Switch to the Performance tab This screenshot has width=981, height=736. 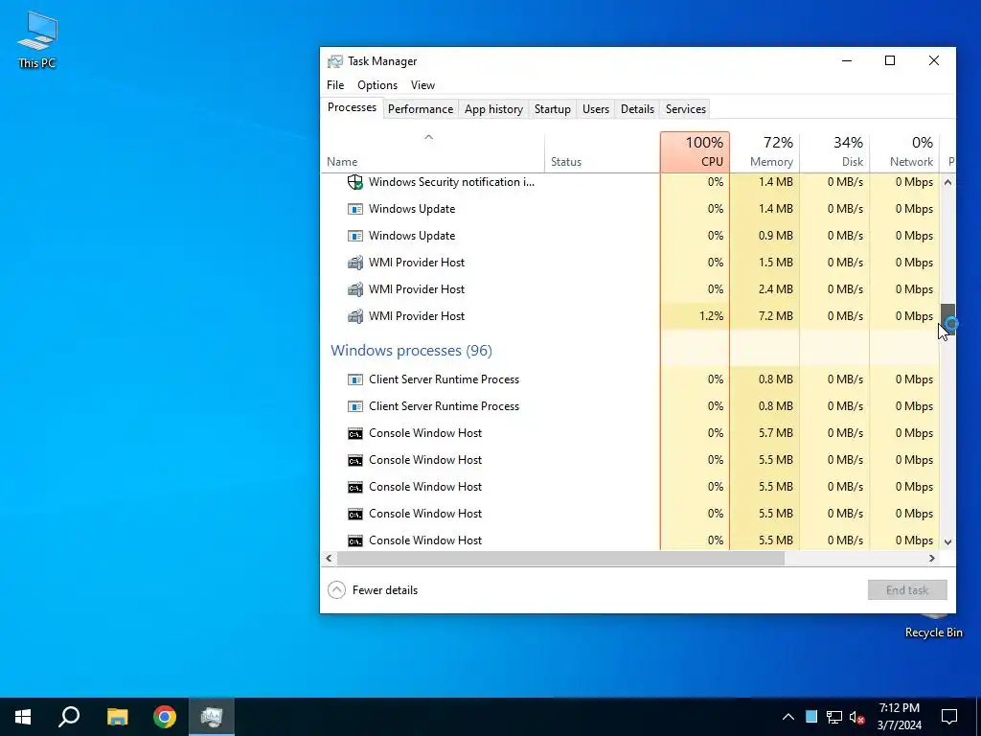tap(421, 109)
